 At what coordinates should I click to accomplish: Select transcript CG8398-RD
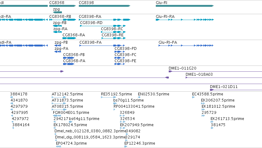91,23
